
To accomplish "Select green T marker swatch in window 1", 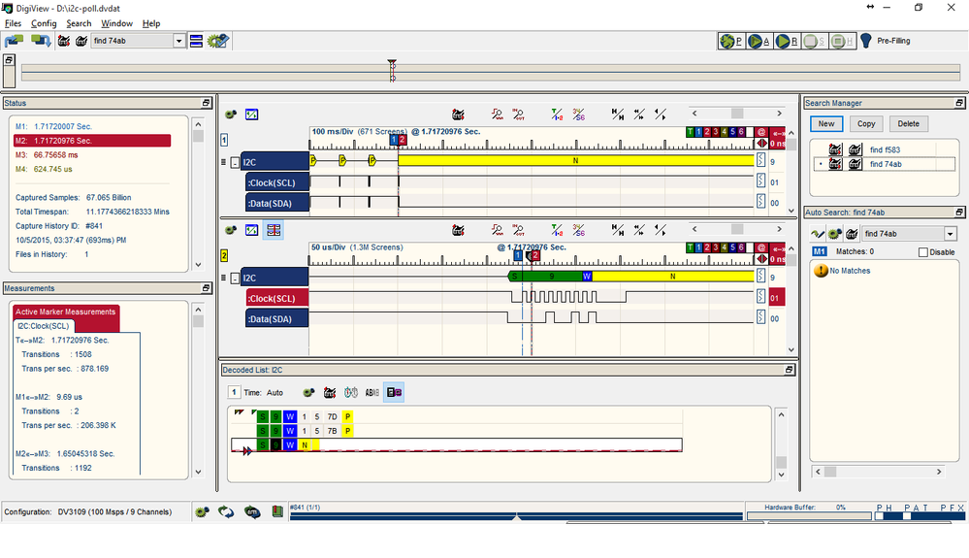I will point(691,132).
